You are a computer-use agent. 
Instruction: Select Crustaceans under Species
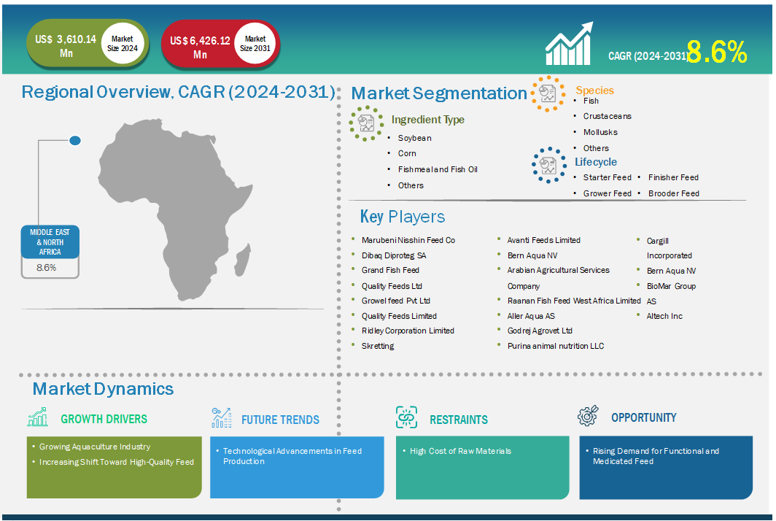(x=608, y=116)
